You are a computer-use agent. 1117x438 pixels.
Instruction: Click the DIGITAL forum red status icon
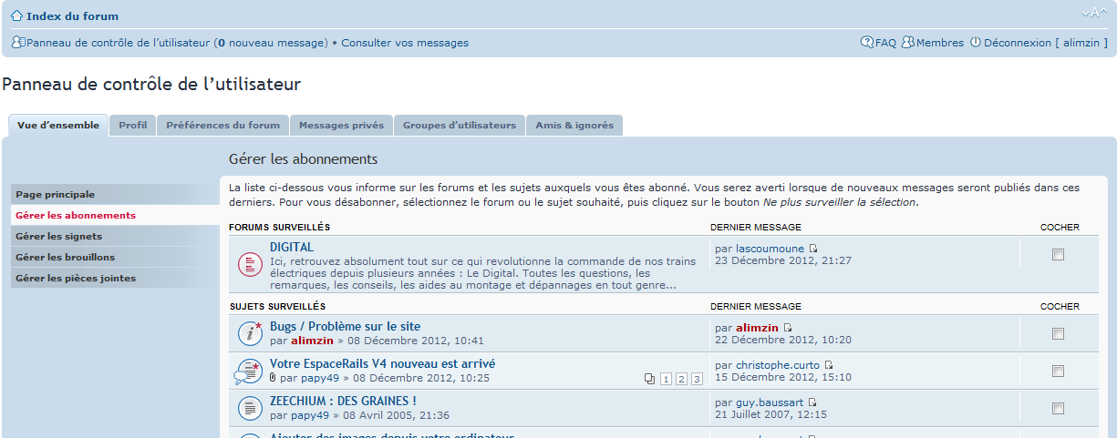pos(250,264)
